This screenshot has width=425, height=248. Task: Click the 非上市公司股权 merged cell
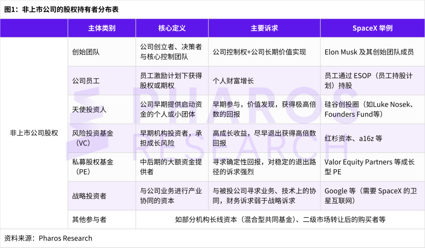click(34, 133)
